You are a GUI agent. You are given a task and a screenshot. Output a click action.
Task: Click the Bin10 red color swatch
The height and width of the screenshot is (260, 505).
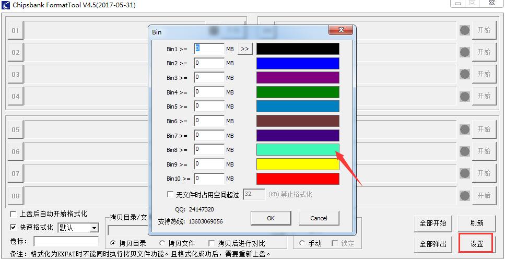[x=298, y=179]
